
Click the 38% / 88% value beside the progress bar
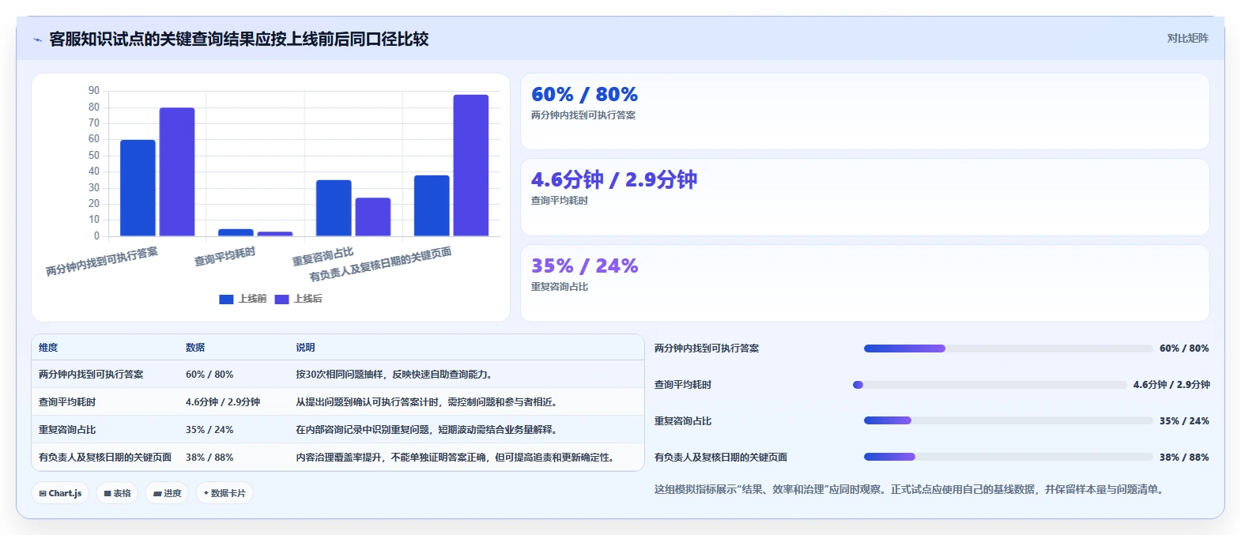pos(1184,458)
